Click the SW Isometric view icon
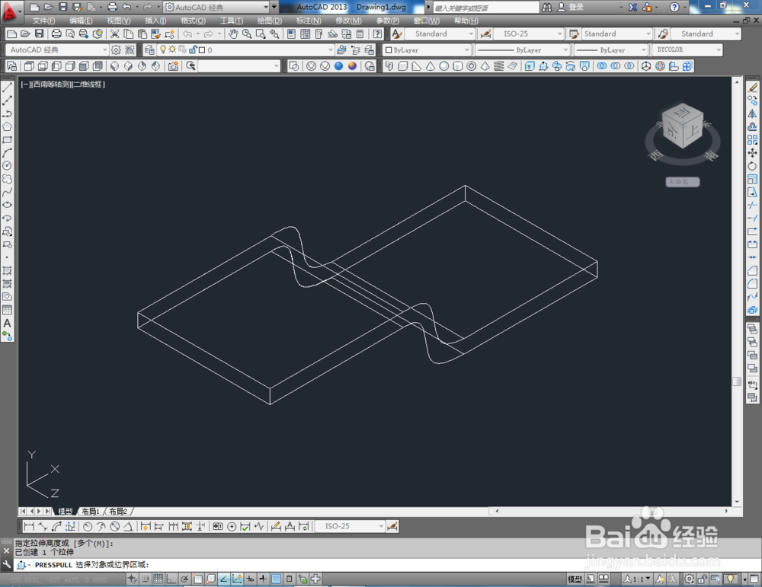The image size is (762, 587). coord(115,66)
